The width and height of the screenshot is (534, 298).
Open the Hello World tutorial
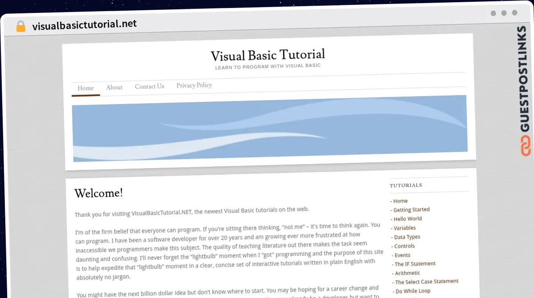click(408, 219)
